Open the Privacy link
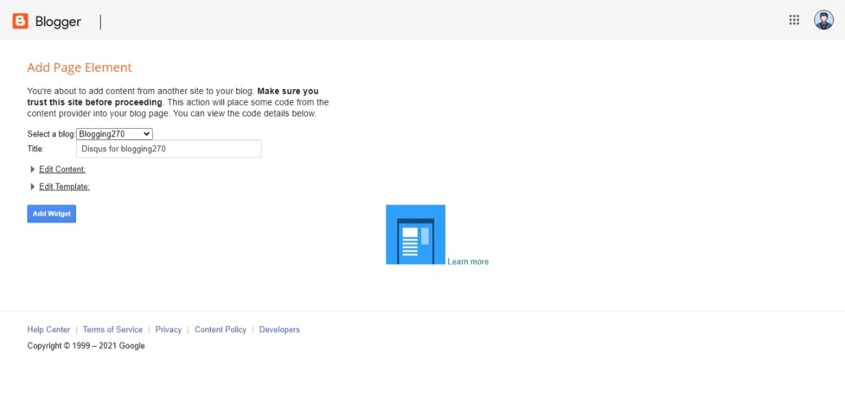 tap(168, 329)
